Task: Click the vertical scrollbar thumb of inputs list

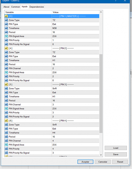Action: click(x=101, y=94)
